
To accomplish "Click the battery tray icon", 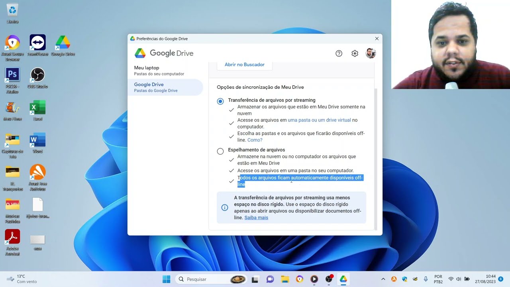I will (x=467, y=279).
